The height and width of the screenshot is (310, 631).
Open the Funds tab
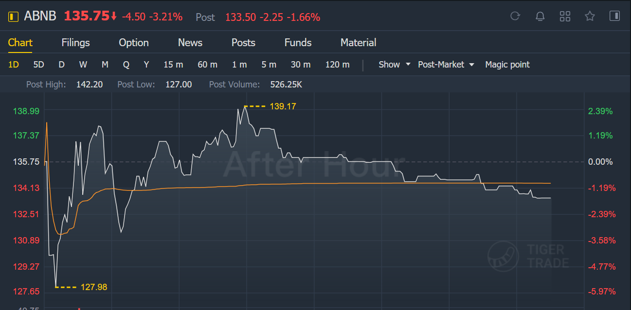click(x=298, y=43)
